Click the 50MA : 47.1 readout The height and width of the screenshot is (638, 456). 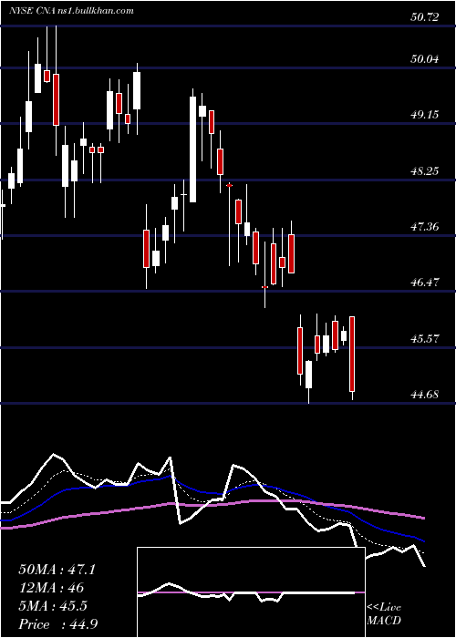57,570
